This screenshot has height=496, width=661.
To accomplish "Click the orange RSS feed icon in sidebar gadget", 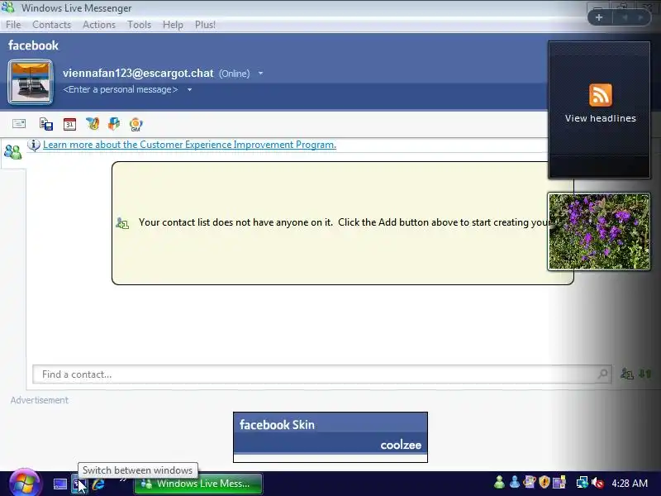I will 601,95.
